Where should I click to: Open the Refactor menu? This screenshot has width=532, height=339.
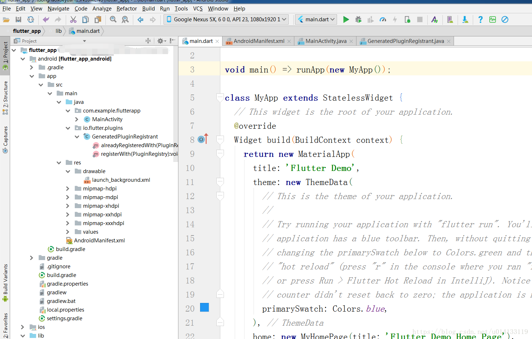tap(127, 9)
